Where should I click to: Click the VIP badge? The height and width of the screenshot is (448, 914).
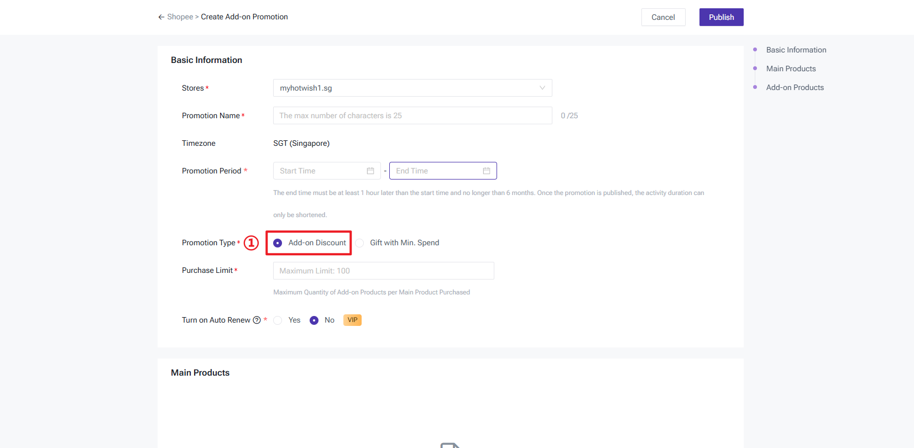(352, 320)
